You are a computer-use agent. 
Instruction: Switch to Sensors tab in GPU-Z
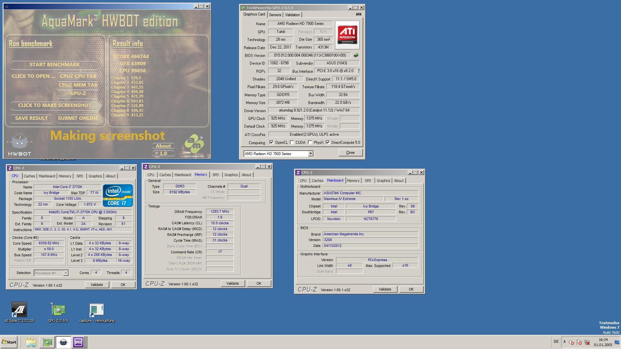pos(275,15)
